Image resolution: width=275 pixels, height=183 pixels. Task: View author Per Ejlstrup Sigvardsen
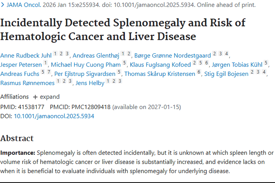(85, 74)
